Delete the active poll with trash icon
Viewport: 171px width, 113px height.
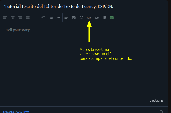[161, 112]
